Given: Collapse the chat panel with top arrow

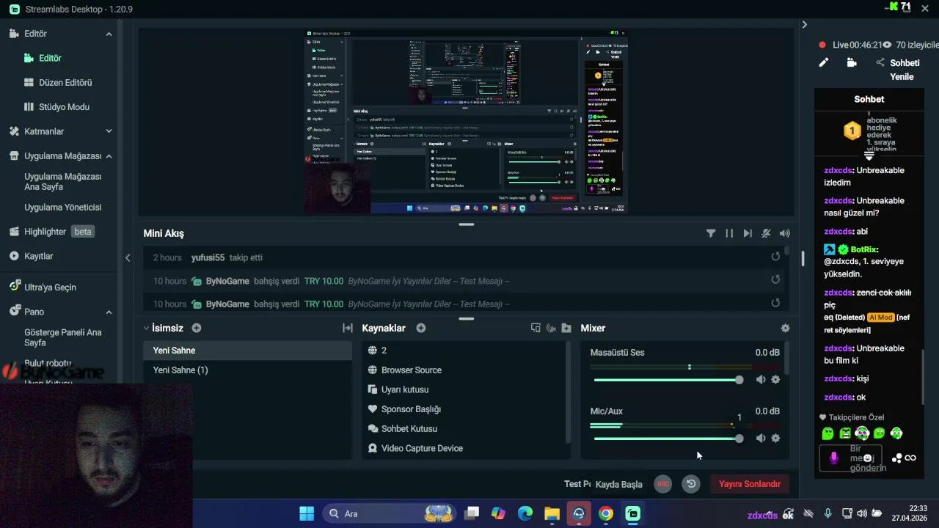Looking at the screenshot, I should click(804, 24).
